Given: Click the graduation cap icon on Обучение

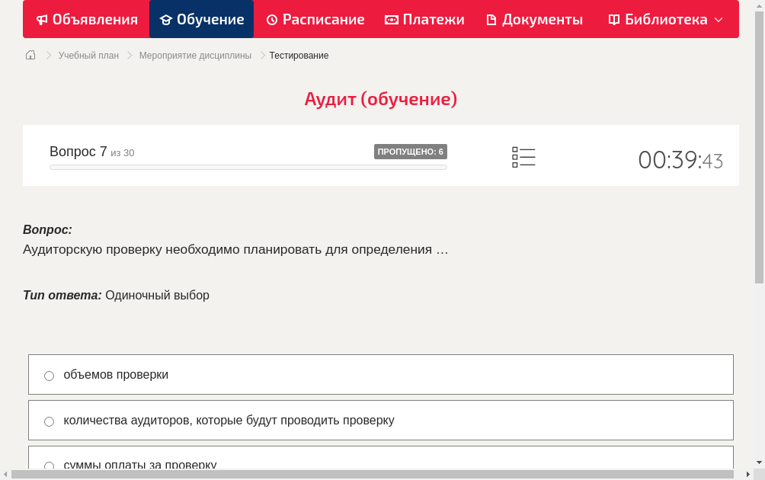Looking at the screenshot, I should tap(167, 19).
